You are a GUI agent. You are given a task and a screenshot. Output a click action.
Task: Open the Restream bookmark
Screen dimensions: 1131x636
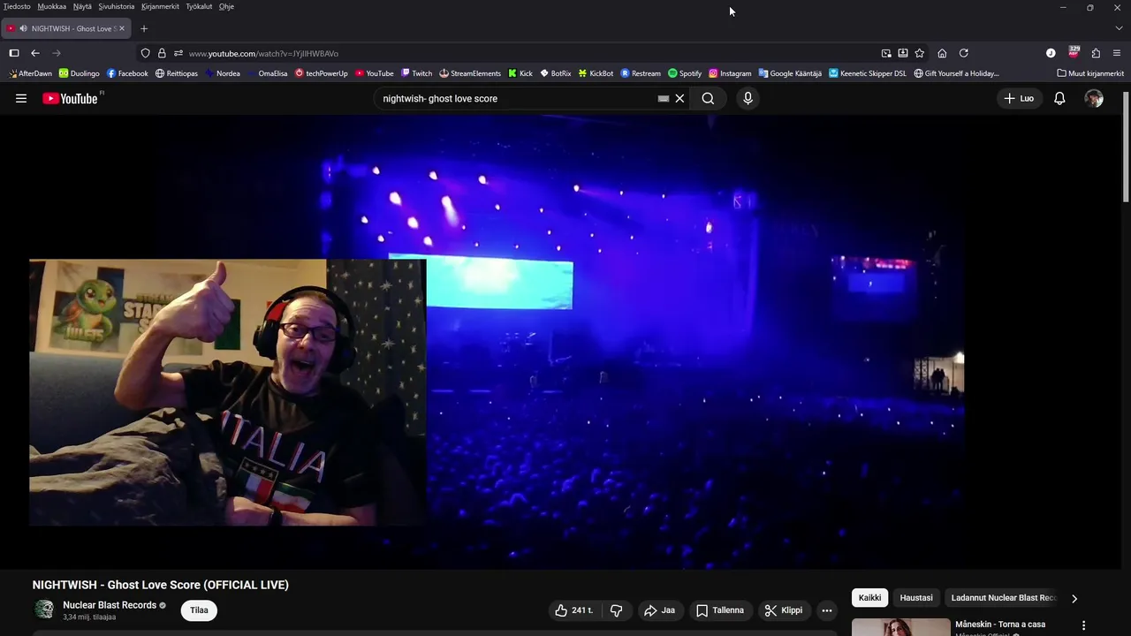(641, 73)
